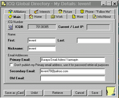Open the More tab

(78, 17)
